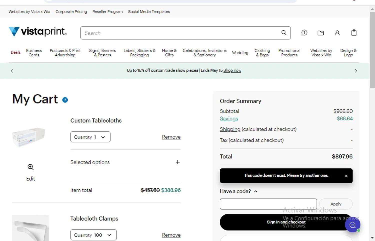Click the scrollbar down arrow
This screenshot has height=241, width=375.
pos(372,238)
